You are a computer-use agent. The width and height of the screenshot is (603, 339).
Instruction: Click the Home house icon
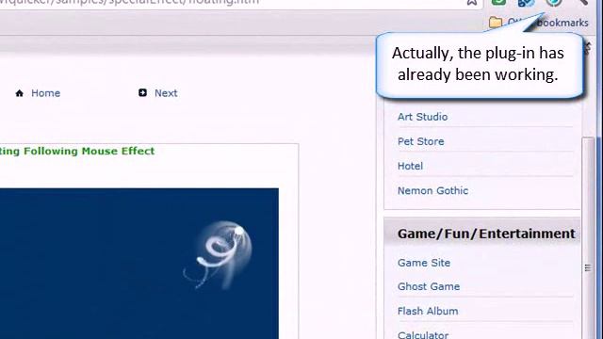[x=19, y=93]
